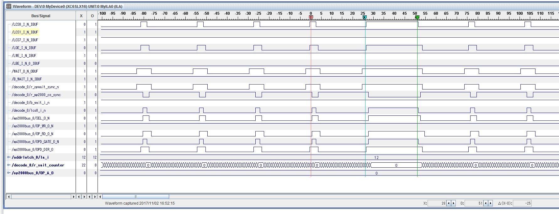Click the Waveform captured timestamp text

coord(140,203)
